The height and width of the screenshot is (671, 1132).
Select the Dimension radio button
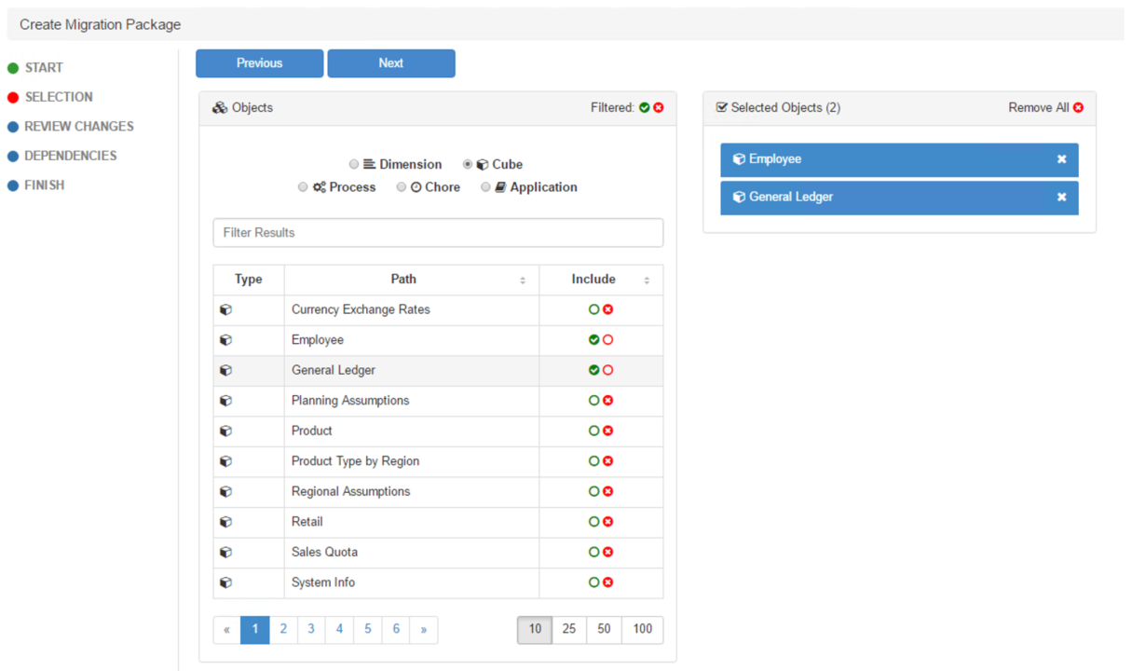tap(354, 164)
